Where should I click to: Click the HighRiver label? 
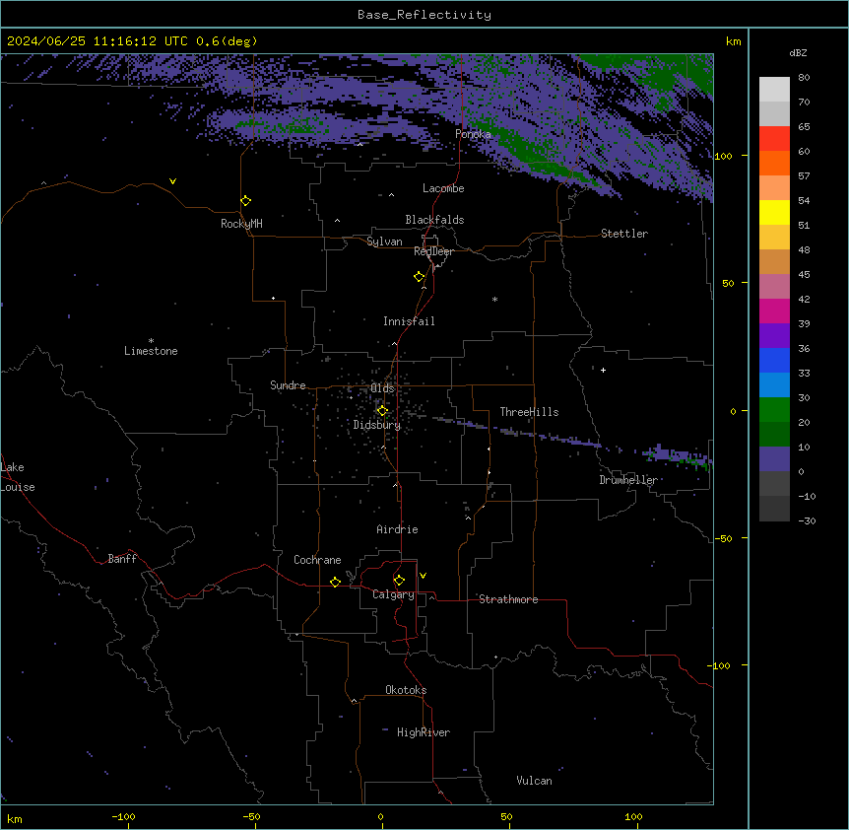pyautogui.click(x=424, y=732)
